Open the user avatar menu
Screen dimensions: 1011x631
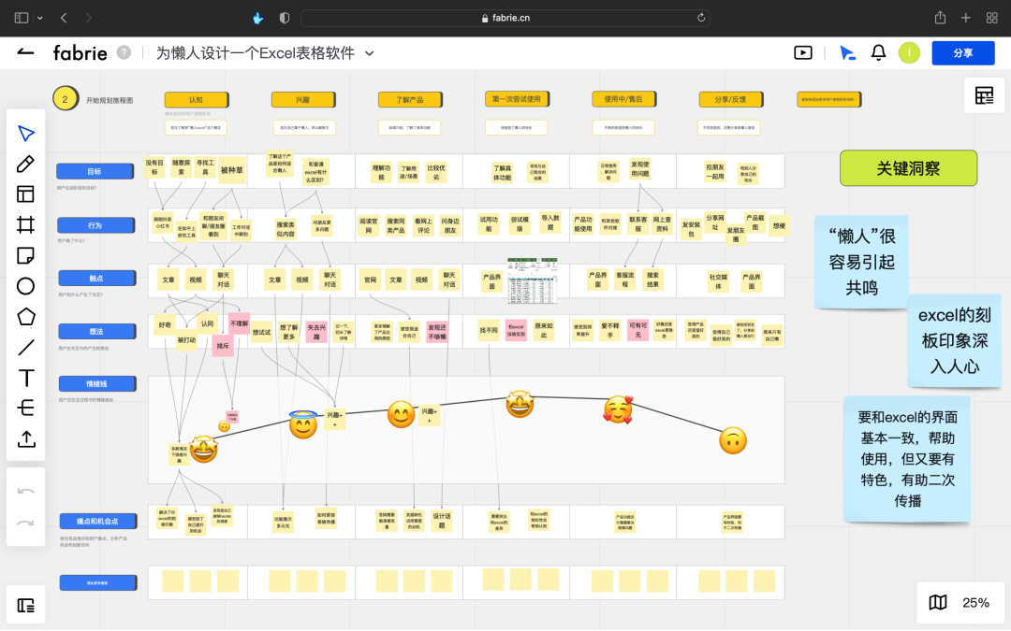coord(909,52)
